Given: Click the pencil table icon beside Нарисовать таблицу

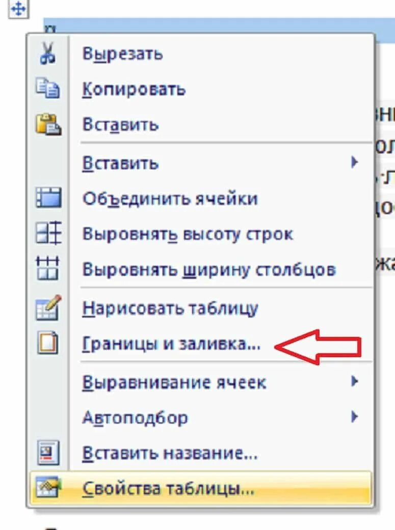Looking at the screenshot, I should pos(48,308).
